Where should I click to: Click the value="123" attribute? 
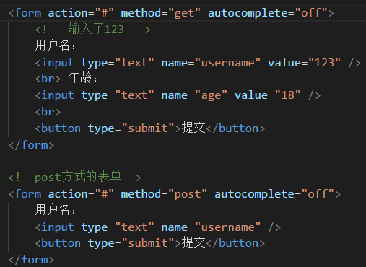click(304, 63)
